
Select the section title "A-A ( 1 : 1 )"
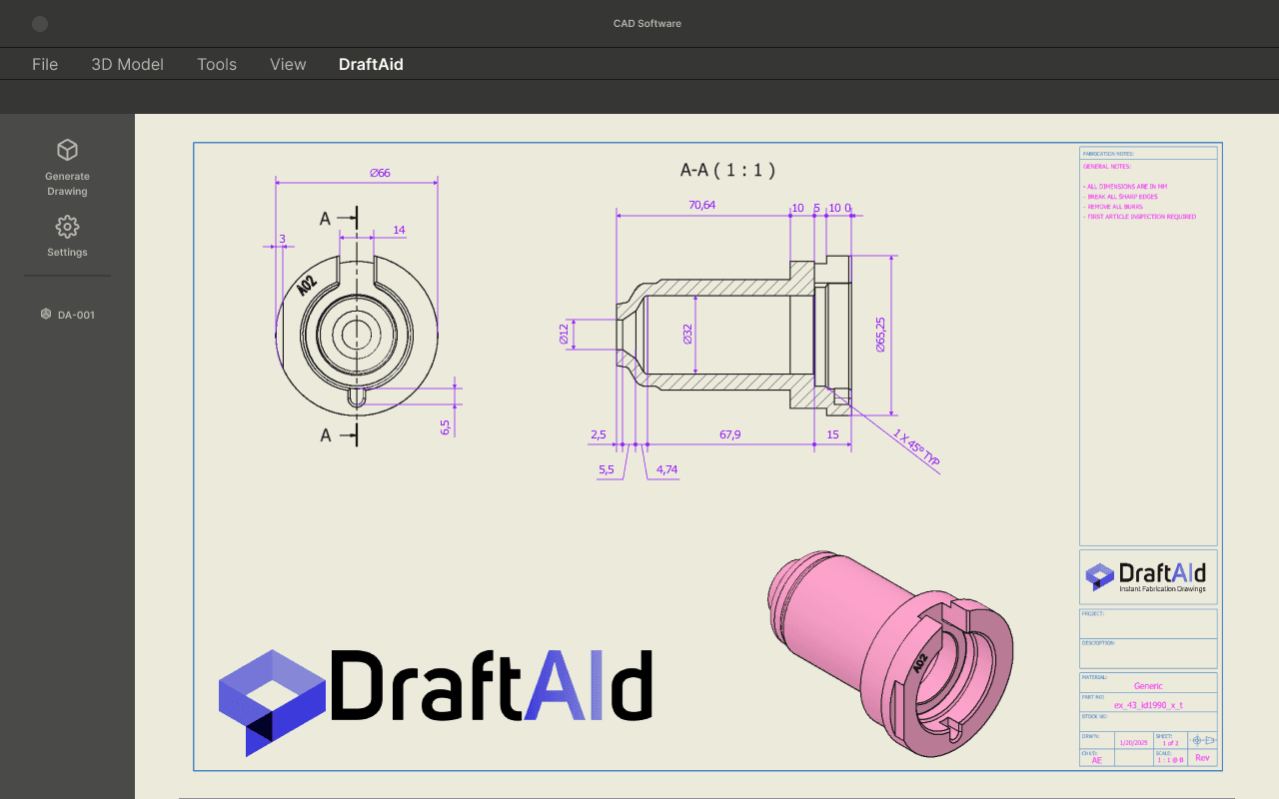[x=728, y=170]
